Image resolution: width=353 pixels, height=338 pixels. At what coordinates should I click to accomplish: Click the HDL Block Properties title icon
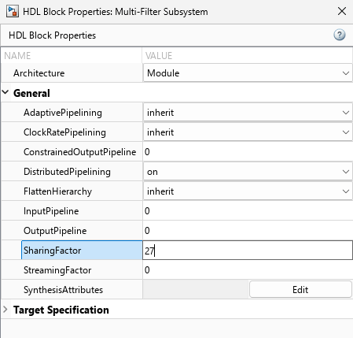(x=13, y=11)
